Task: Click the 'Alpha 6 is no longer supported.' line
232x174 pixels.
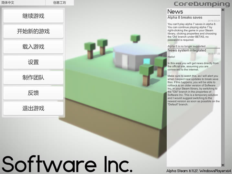Action: coord(187,46)
